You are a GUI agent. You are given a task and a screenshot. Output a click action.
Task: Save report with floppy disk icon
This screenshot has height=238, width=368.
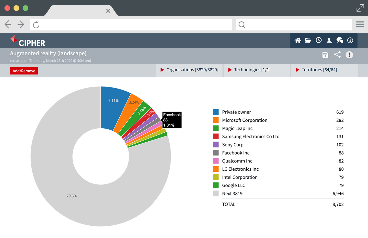(x=325, y=55)
